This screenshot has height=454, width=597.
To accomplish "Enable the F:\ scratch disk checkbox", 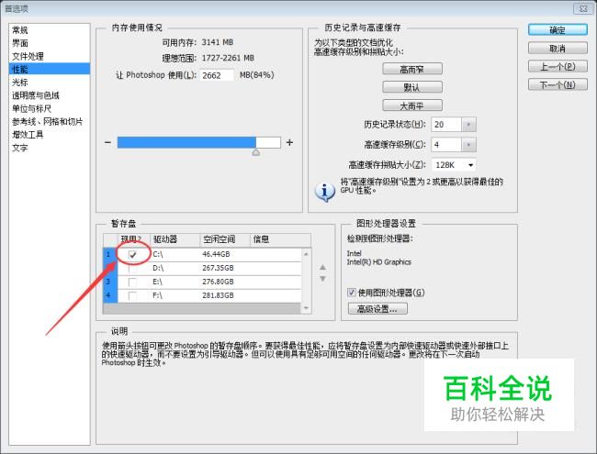I will [x=132, y=296].
